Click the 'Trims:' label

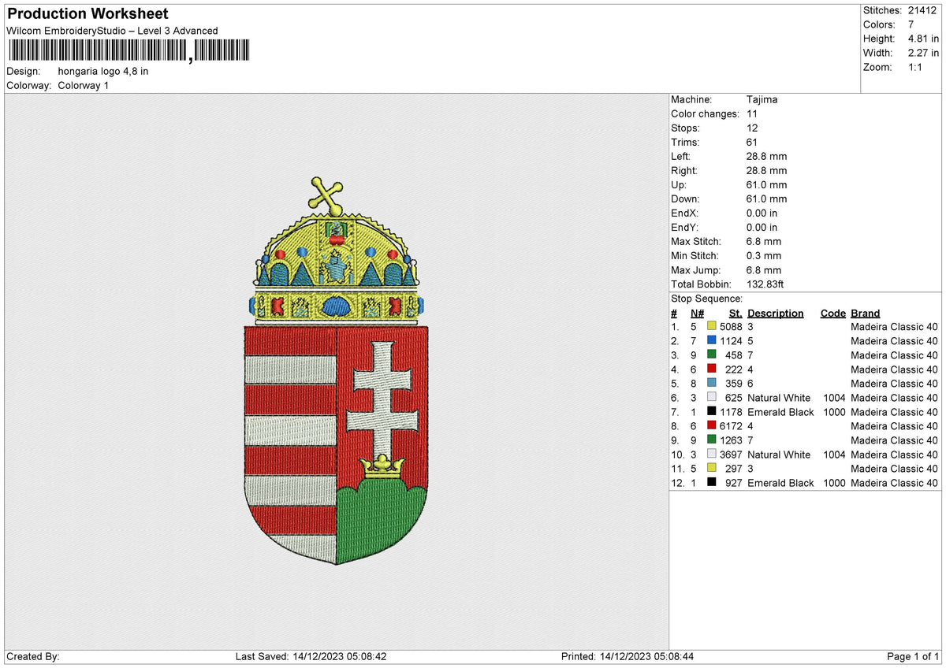pos(685,142)
